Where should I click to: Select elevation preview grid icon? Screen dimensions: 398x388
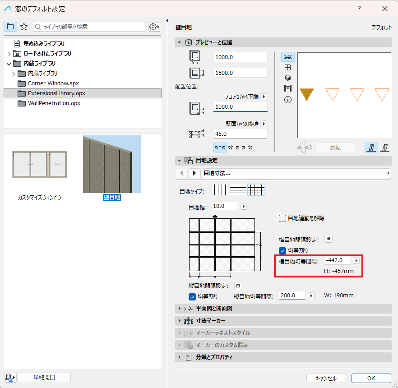click(x=287, y=68)
